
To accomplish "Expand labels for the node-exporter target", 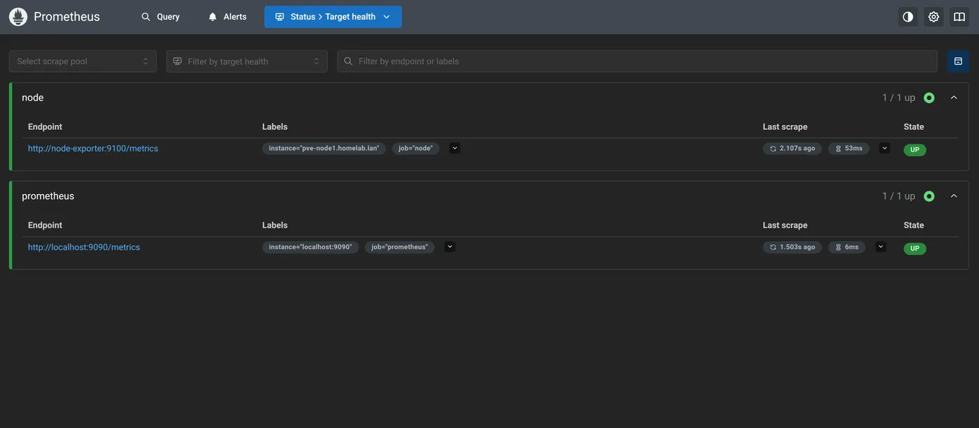I will pos(455,148).
